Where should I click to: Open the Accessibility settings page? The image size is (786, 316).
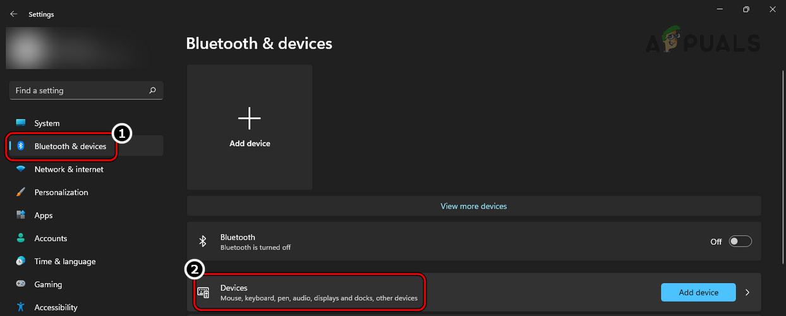56,308
